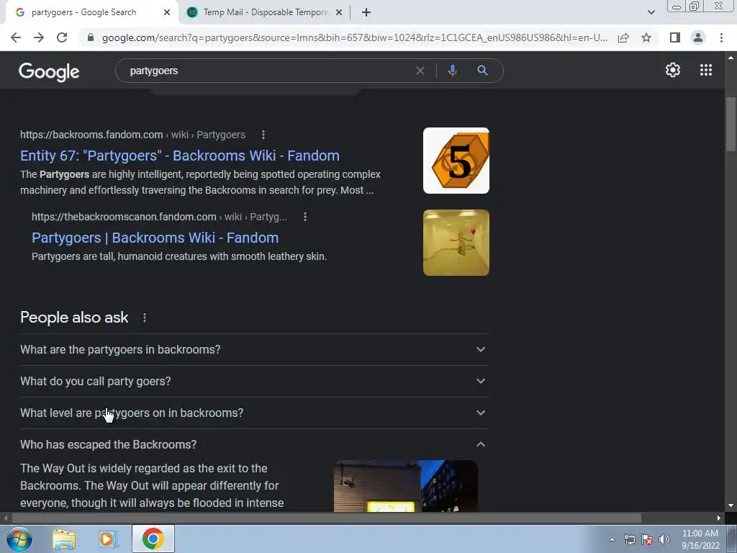This screenshot has width=737, height=553.
Task: Open options for the thebackroomscanon.fandom.com result
Action: click(x=305, y=217)
